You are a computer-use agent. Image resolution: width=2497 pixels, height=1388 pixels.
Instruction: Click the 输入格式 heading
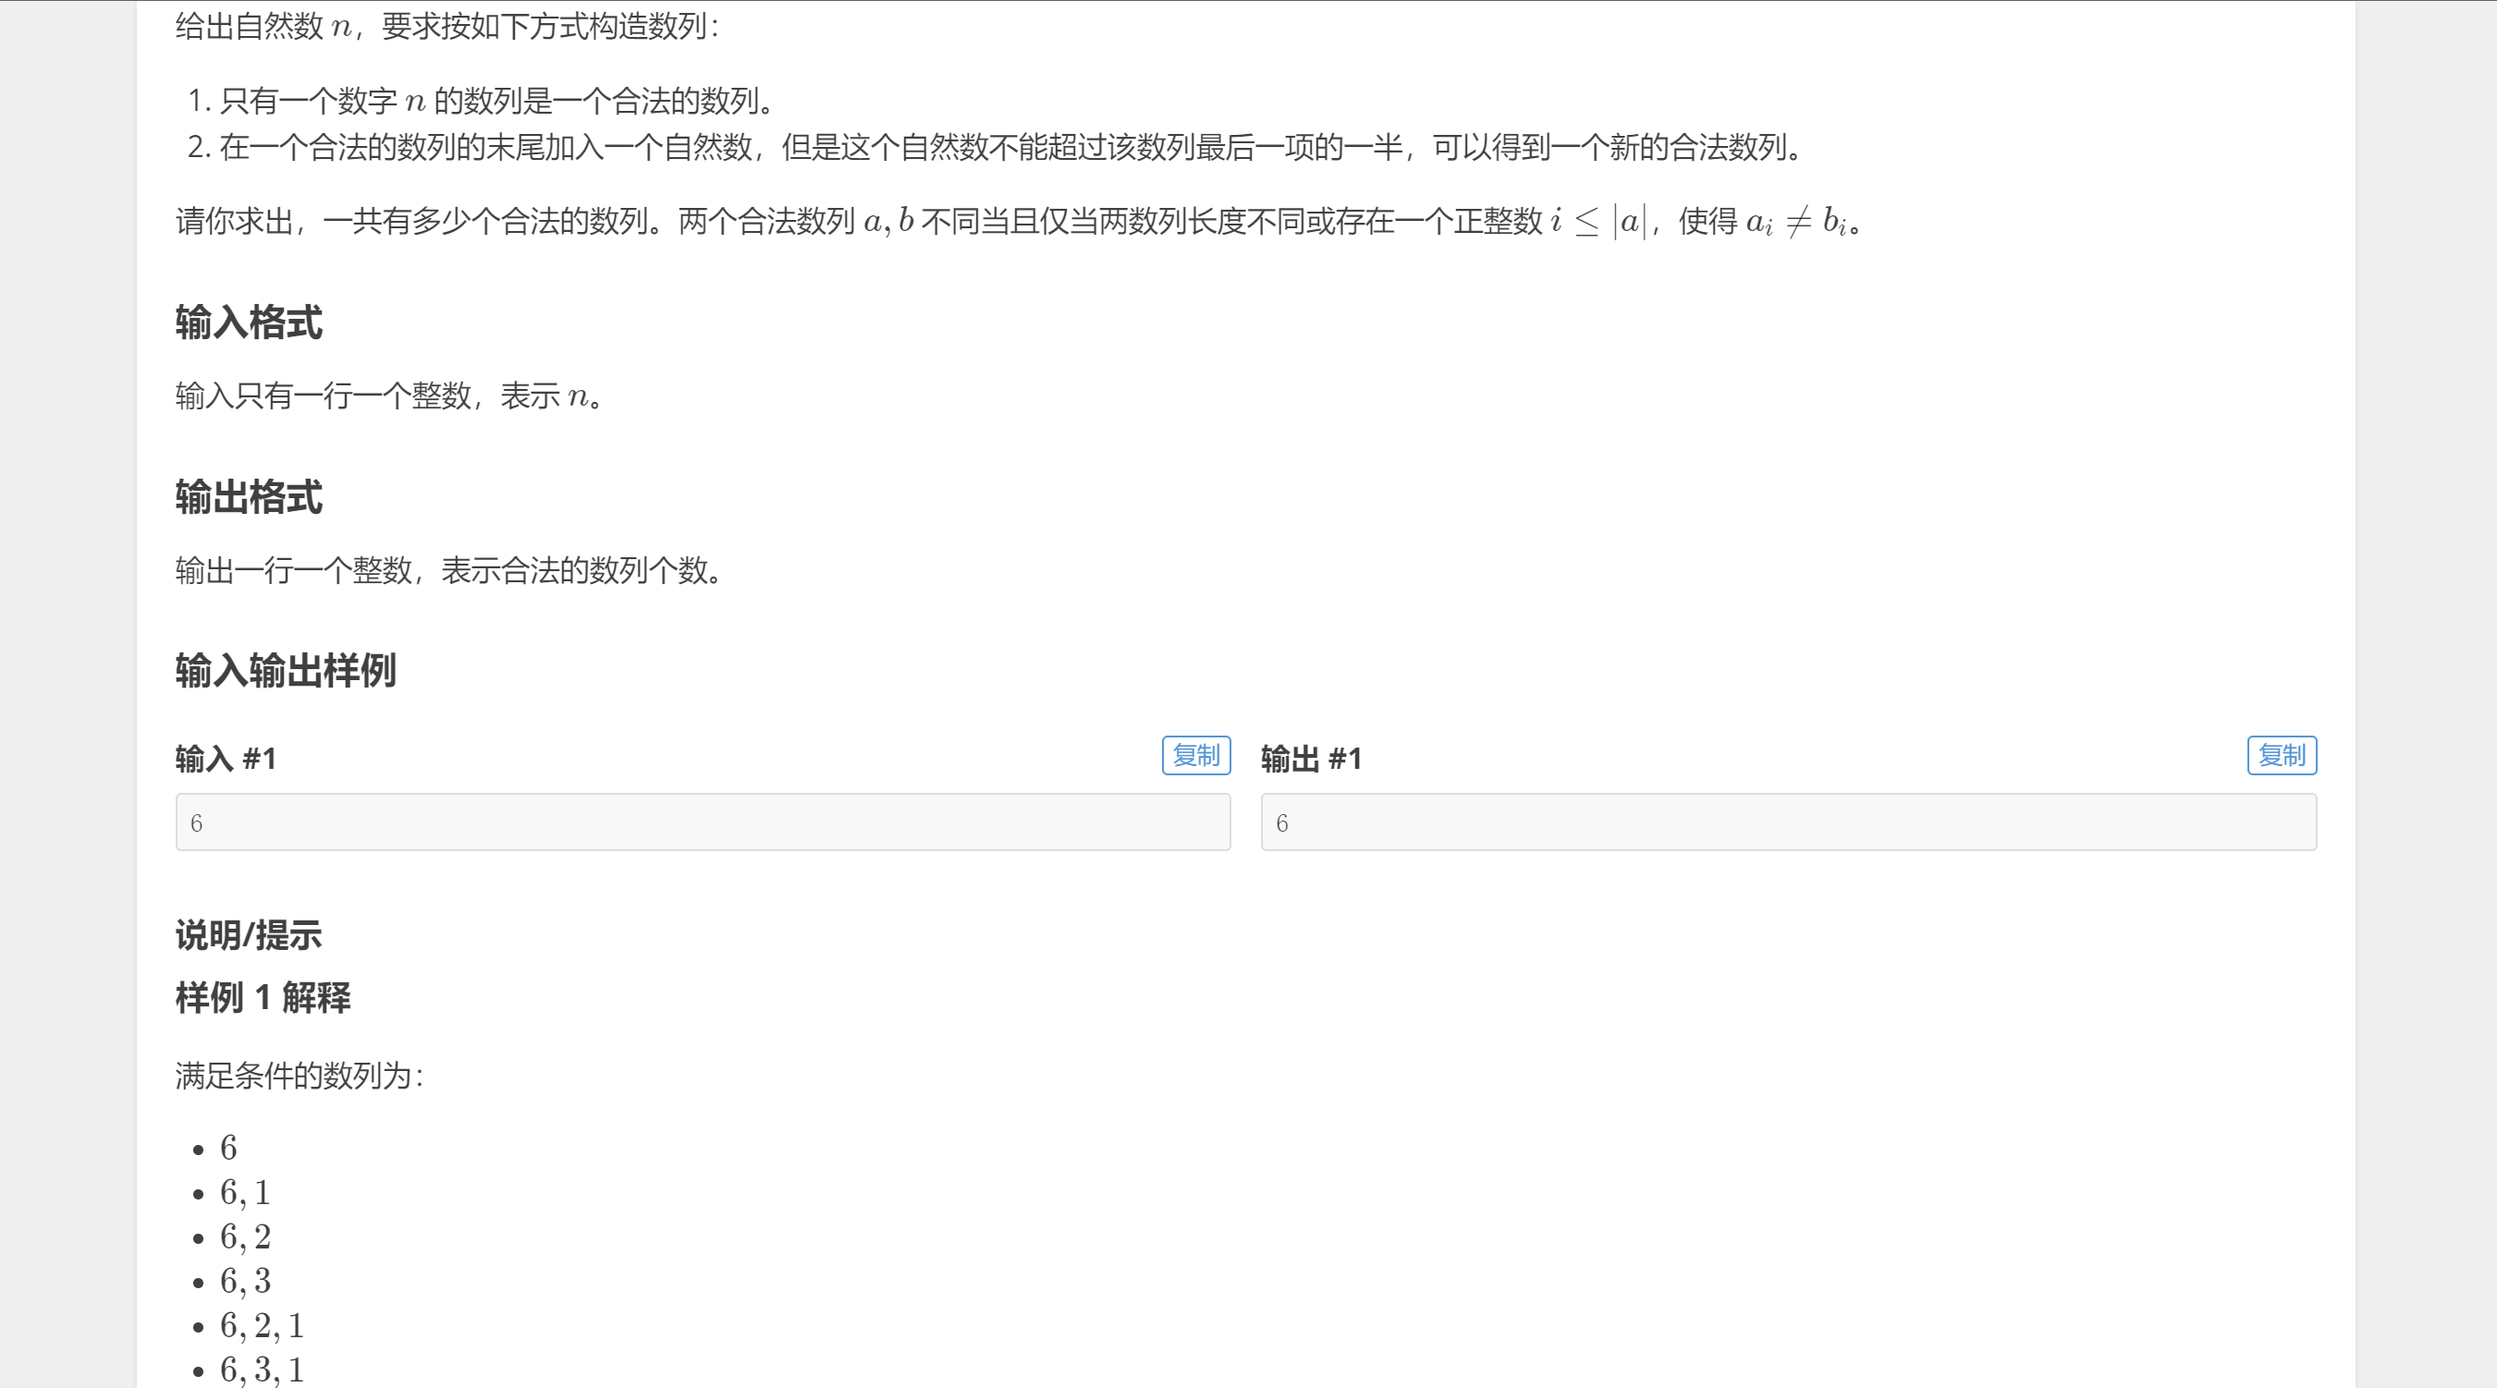coord(248,323)
